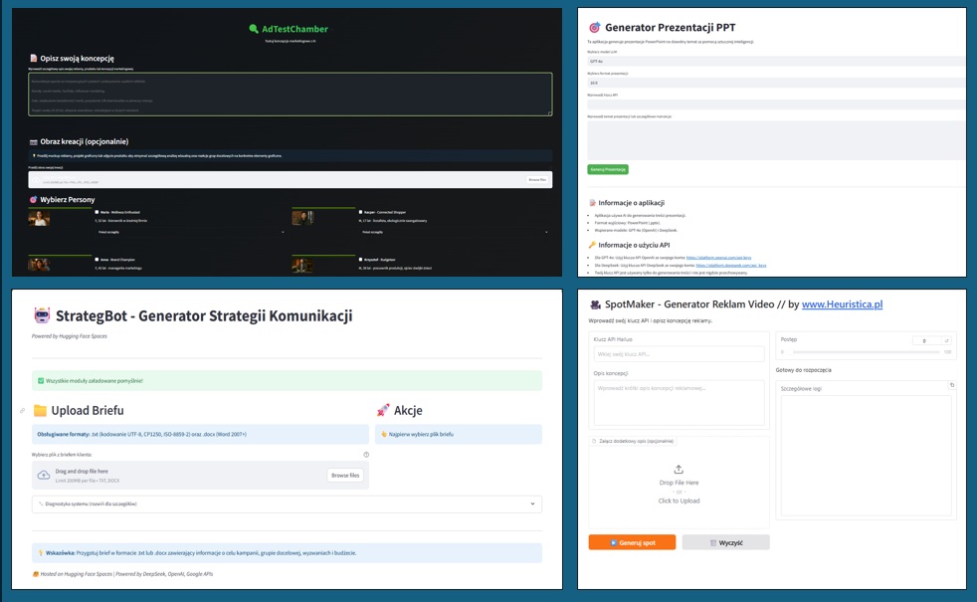Click the cloud upload icon in StrategBot
The image size is (977, 602).
[x=44, y=476]
